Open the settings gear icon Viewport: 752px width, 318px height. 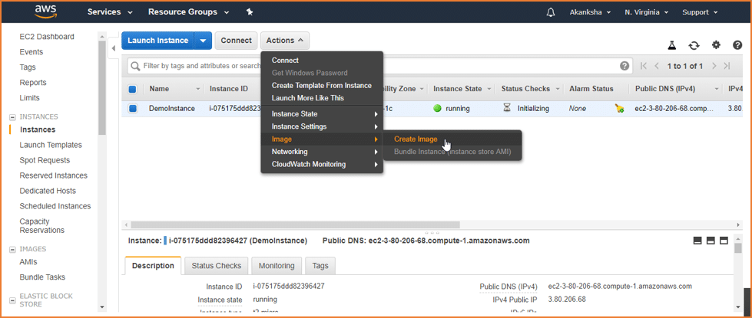716,45
